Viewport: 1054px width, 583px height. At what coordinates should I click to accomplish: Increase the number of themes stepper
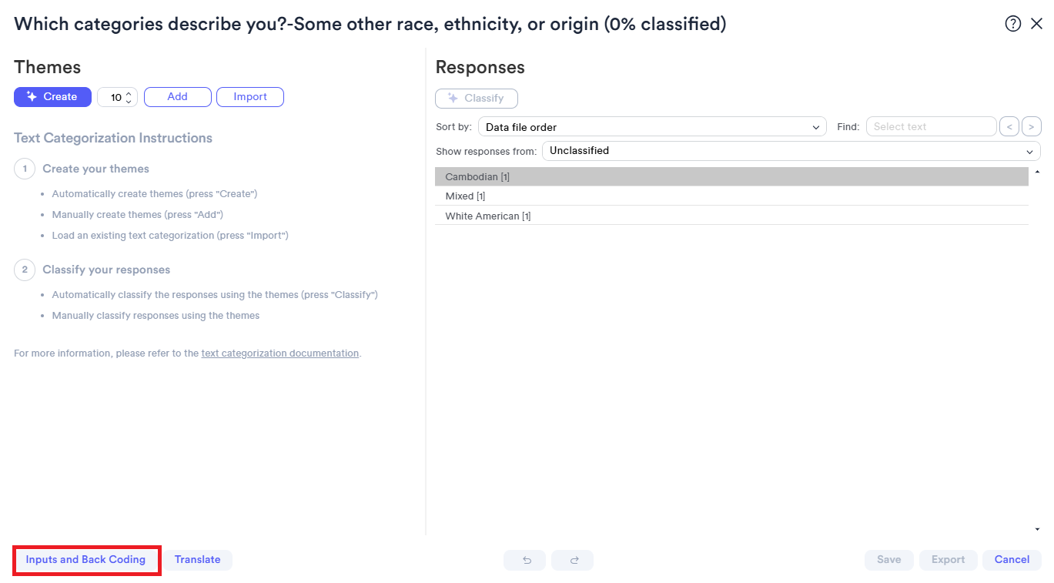click(x=129, y=93)
